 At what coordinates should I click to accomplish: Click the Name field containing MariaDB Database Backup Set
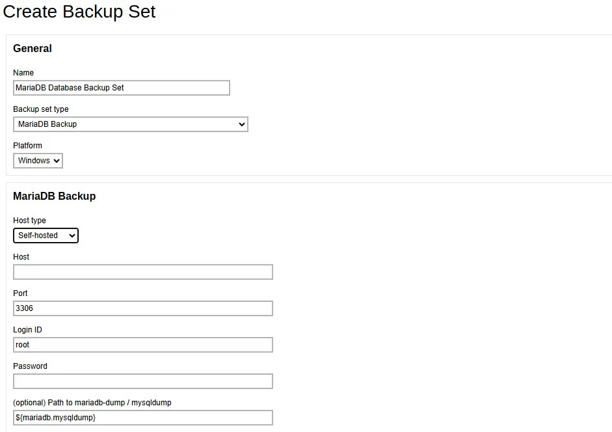(x=121, y=88)
